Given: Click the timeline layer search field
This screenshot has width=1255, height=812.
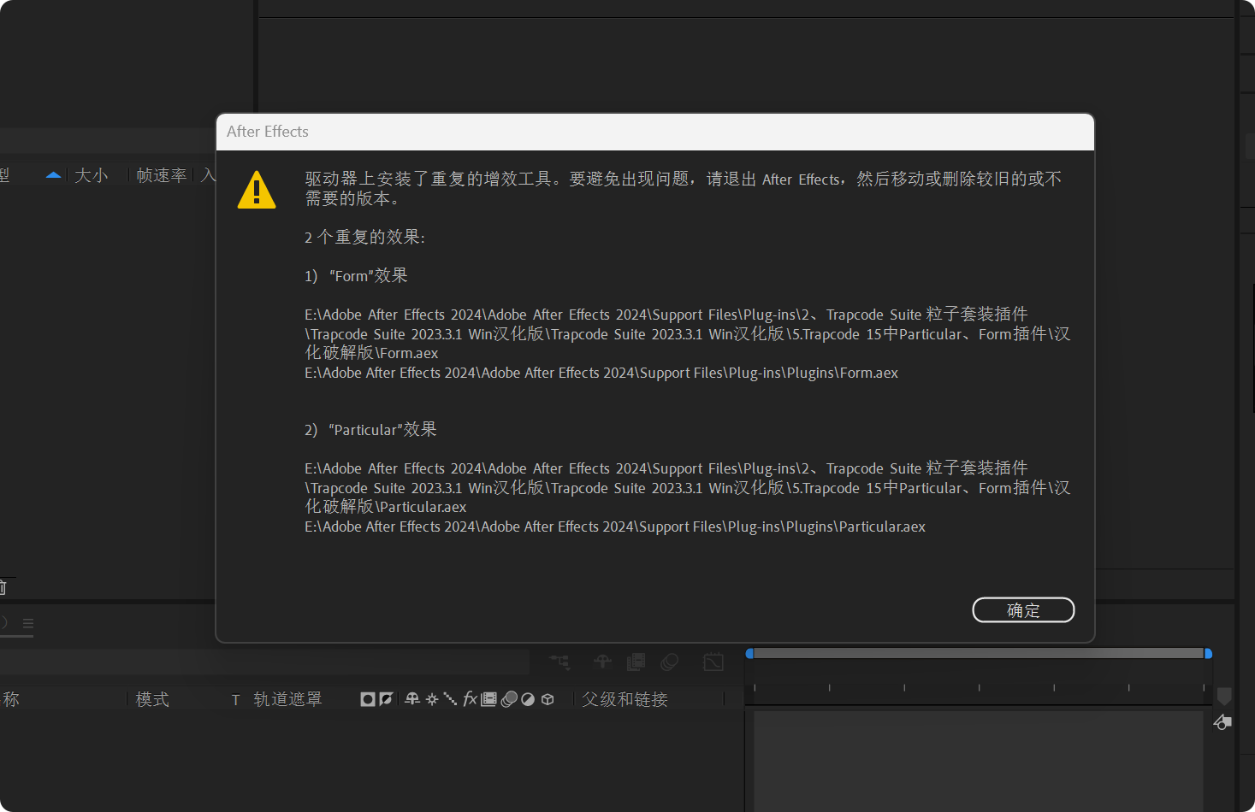Looking at the screenshot, I should click(264, 662).
